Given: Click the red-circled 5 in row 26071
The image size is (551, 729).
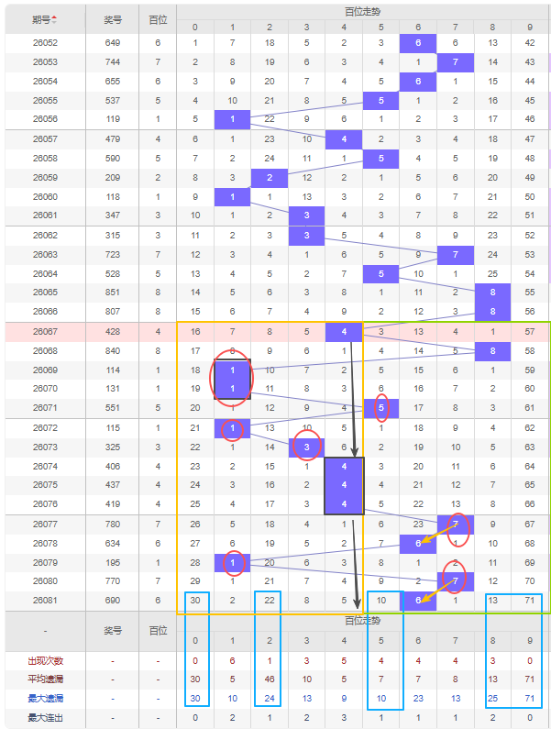Looking at the screenshot, I should (380, 408).
